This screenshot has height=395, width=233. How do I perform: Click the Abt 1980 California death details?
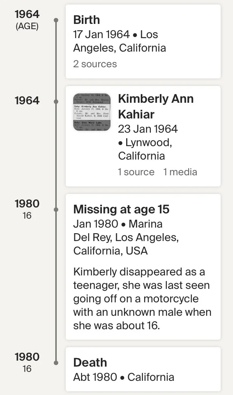pos(124,377)
